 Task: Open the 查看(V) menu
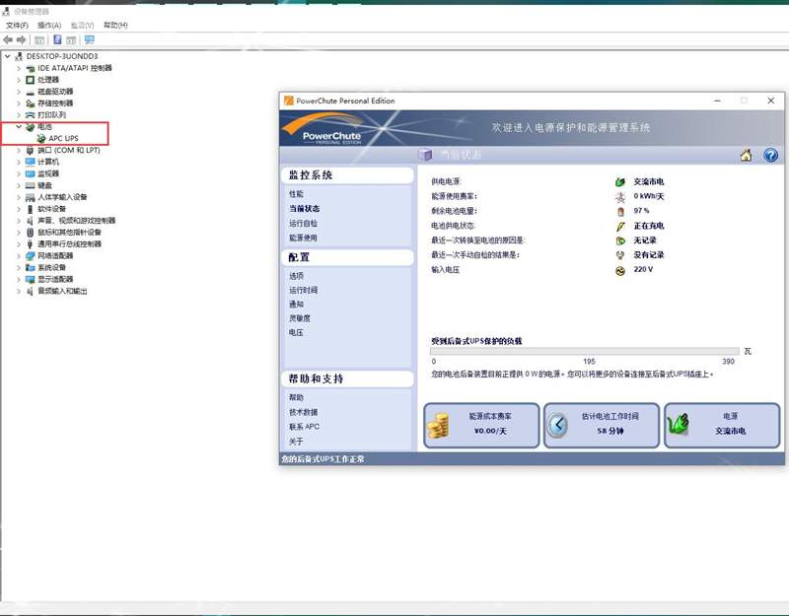click(x=83, y=26)
